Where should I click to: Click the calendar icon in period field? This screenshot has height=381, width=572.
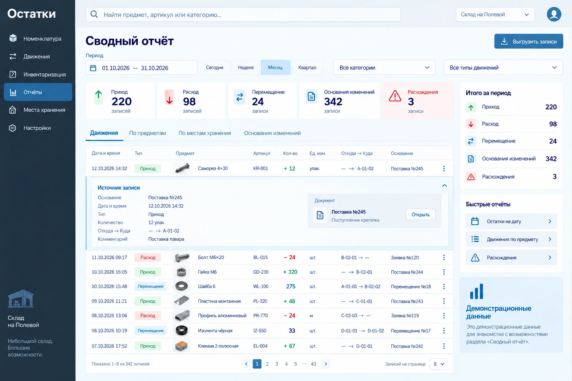coord(93,68)
